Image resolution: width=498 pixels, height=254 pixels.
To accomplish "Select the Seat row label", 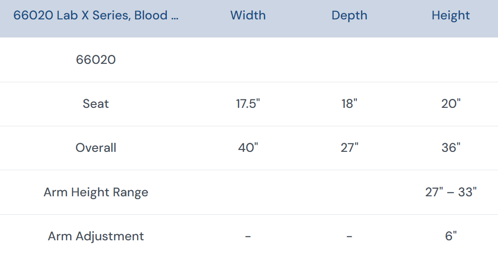I will tap(96, 104).
